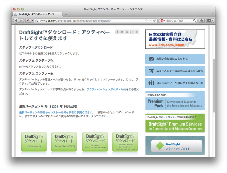Select the DraftSight ダウンロード browser tab
The image size is (227, 173).
click(38, 14)
